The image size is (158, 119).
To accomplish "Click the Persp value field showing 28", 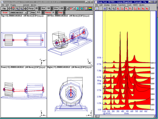I will pos(36,9).
